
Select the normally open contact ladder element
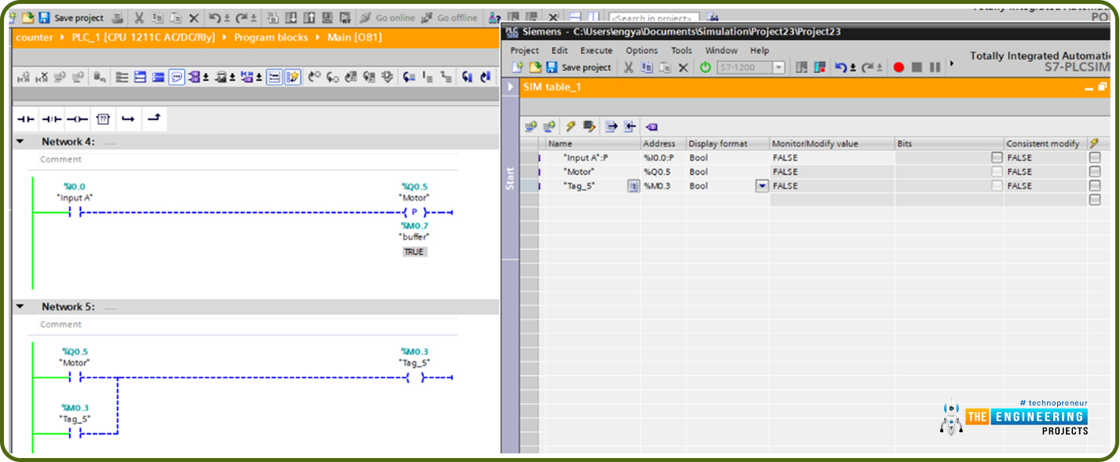[x=24, y=118]
